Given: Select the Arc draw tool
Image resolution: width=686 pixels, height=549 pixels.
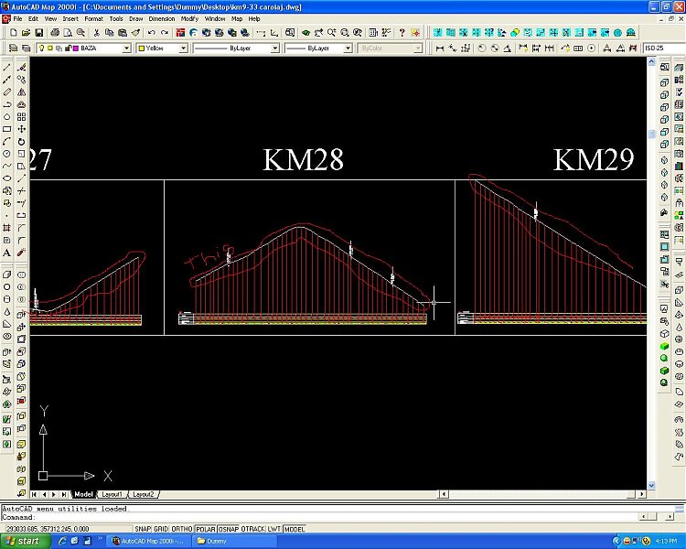Looking at the screenshot, I should coord(6,142).
